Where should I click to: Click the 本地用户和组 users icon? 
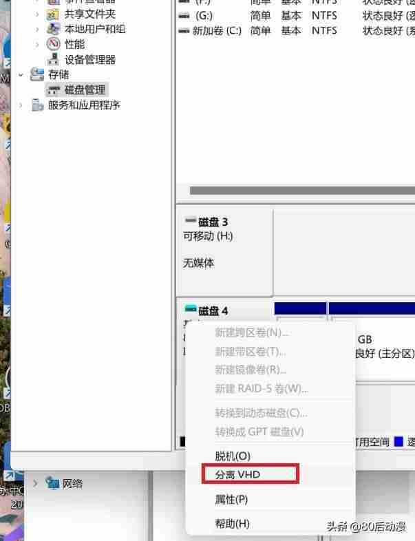(x=53, y=29)
